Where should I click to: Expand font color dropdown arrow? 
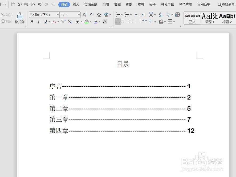pyautogui.click(x=99, y=22)
